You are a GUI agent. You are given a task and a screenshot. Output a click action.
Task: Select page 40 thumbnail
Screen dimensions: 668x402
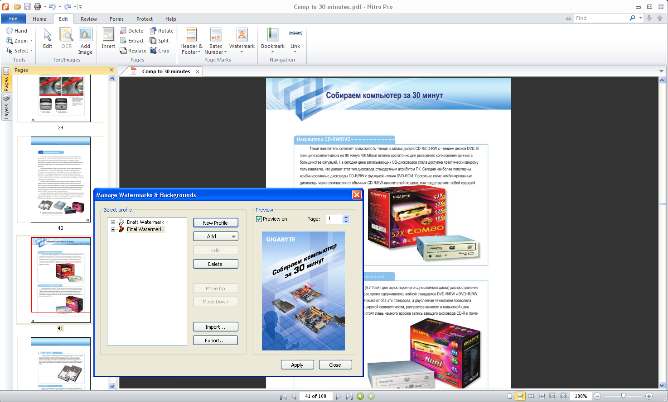click(61, 180)
